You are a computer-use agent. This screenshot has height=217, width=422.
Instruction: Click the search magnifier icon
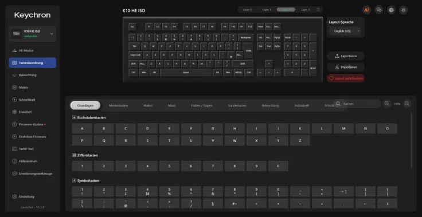click(338, 104)
